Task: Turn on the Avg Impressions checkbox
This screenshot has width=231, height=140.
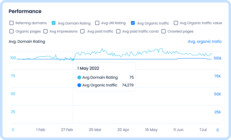Action: coord(46,31)
